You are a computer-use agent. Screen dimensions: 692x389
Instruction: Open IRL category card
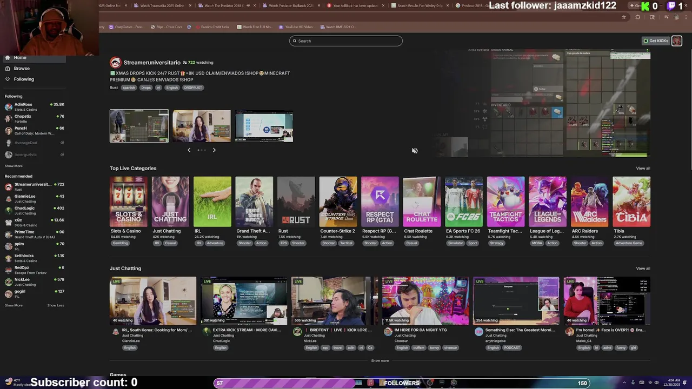(212, 202)
